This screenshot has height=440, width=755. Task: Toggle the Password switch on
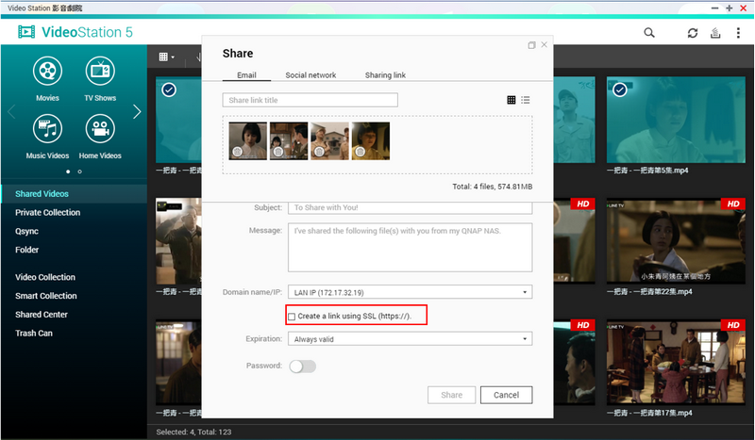pos(302,367)
